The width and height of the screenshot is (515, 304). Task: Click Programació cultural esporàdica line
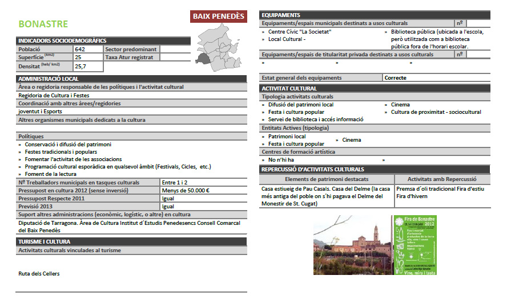point(118,167)
